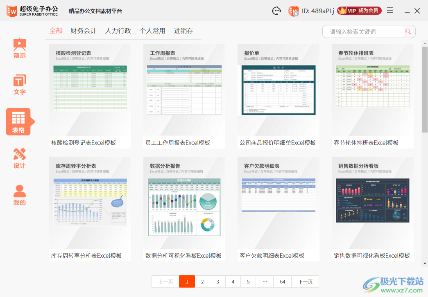Click the VIP 成为会员 button
This screenshot has height=297, width=428.
[359, 11]
